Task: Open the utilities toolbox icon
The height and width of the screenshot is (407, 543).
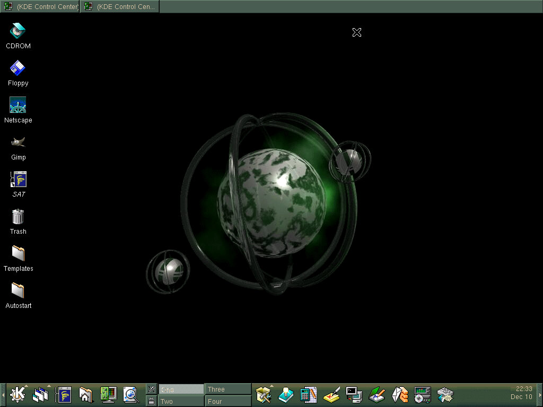Action: pyautogui.click(x=264, y=395)
